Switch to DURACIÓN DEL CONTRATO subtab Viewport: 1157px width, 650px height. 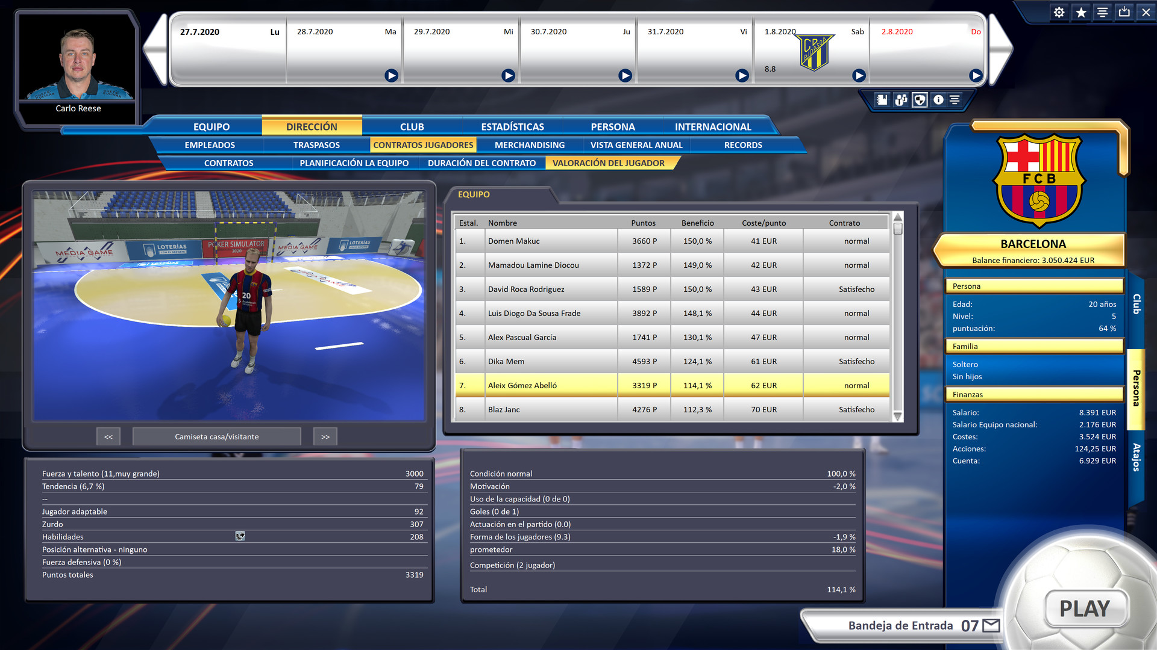[x=481, y=163]
